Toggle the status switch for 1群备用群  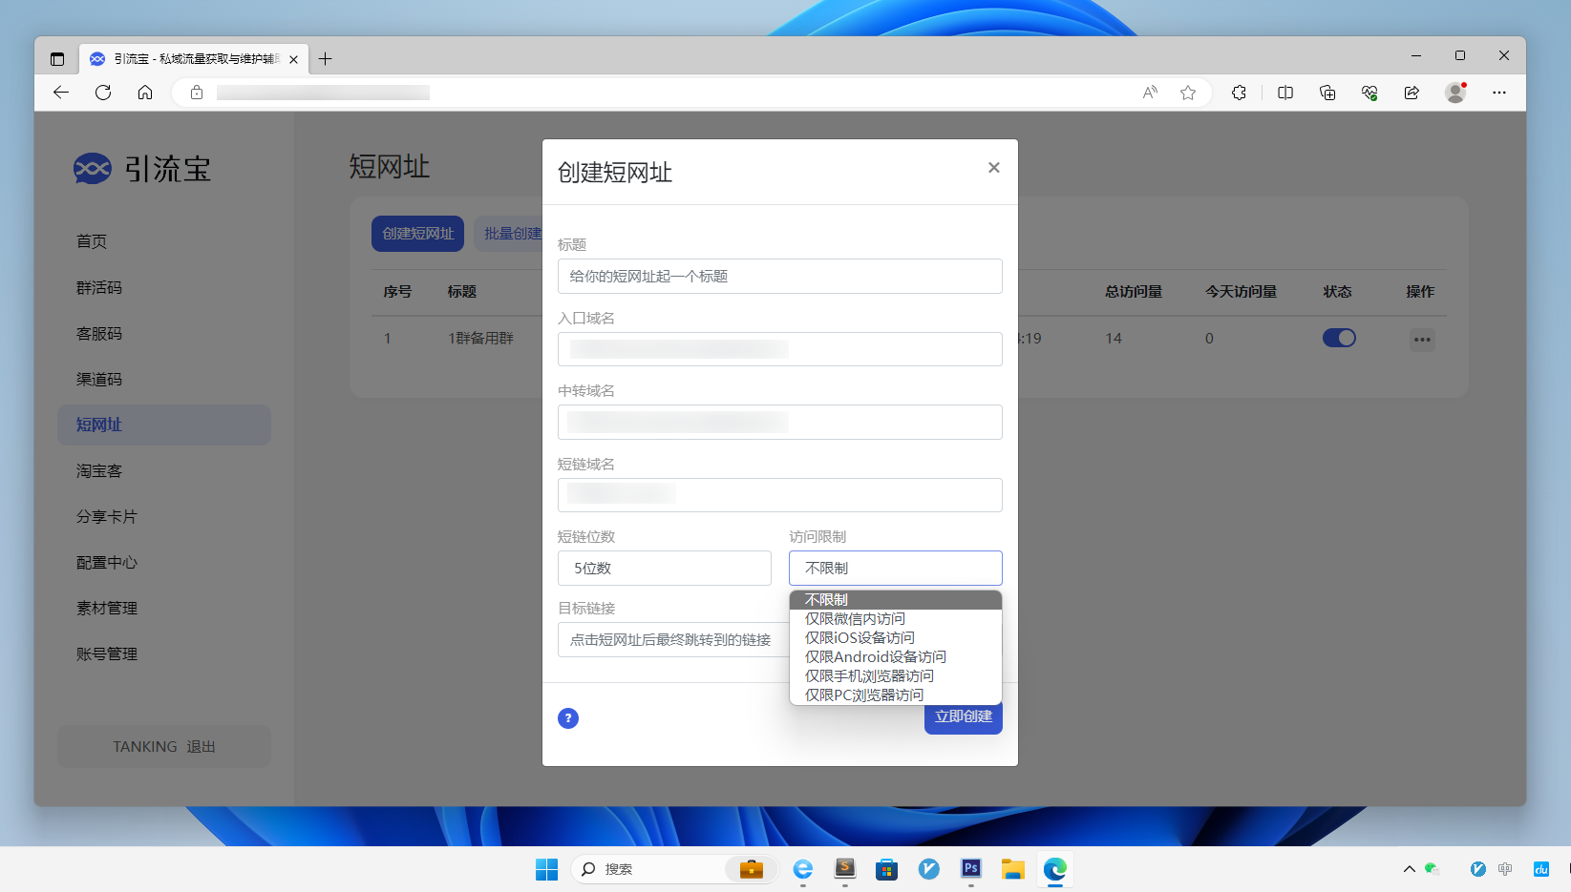(1338, 338)
